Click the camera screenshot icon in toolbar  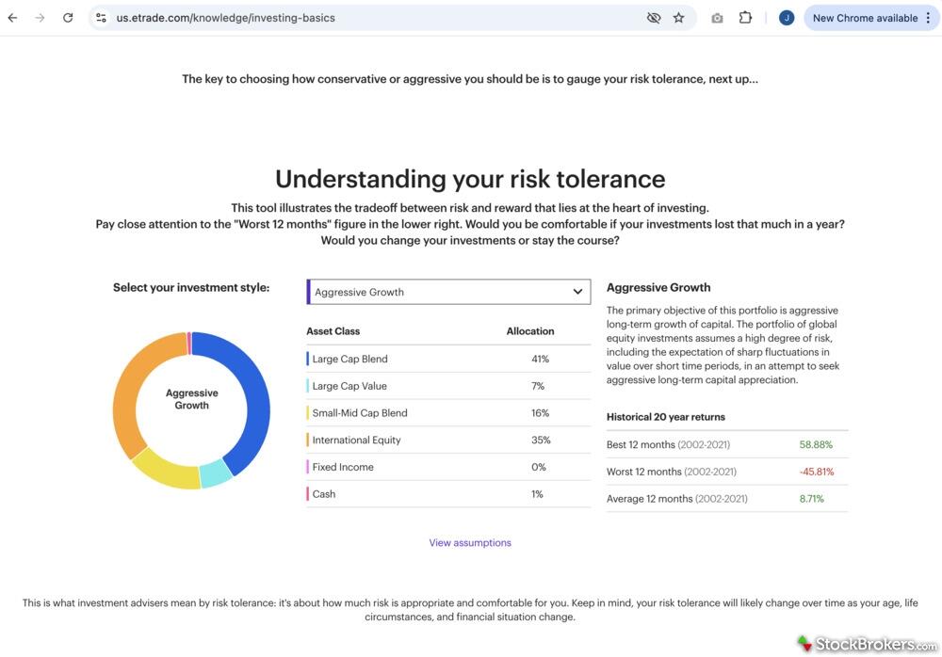click(717, 18)
